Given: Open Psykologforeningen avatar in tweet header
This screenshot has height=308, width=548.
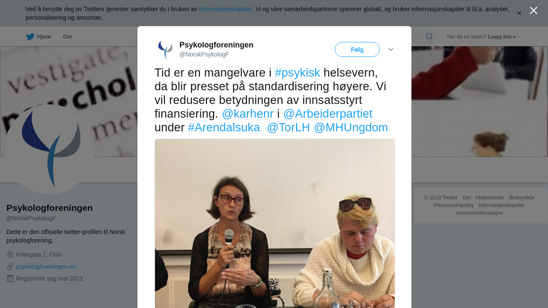Looking at the screenshot, I should pyautogui.click(x=165, y=50).
